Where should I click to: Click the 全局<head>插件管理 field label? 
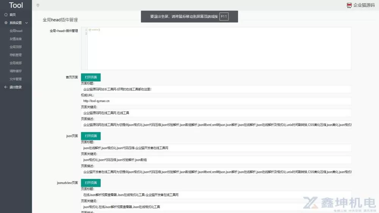[64, 31]
